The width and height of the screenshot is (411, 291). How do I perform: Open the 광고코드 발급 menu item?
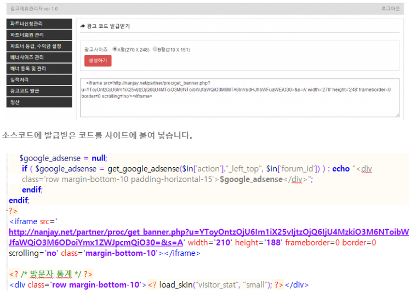[x=39, y=91]
